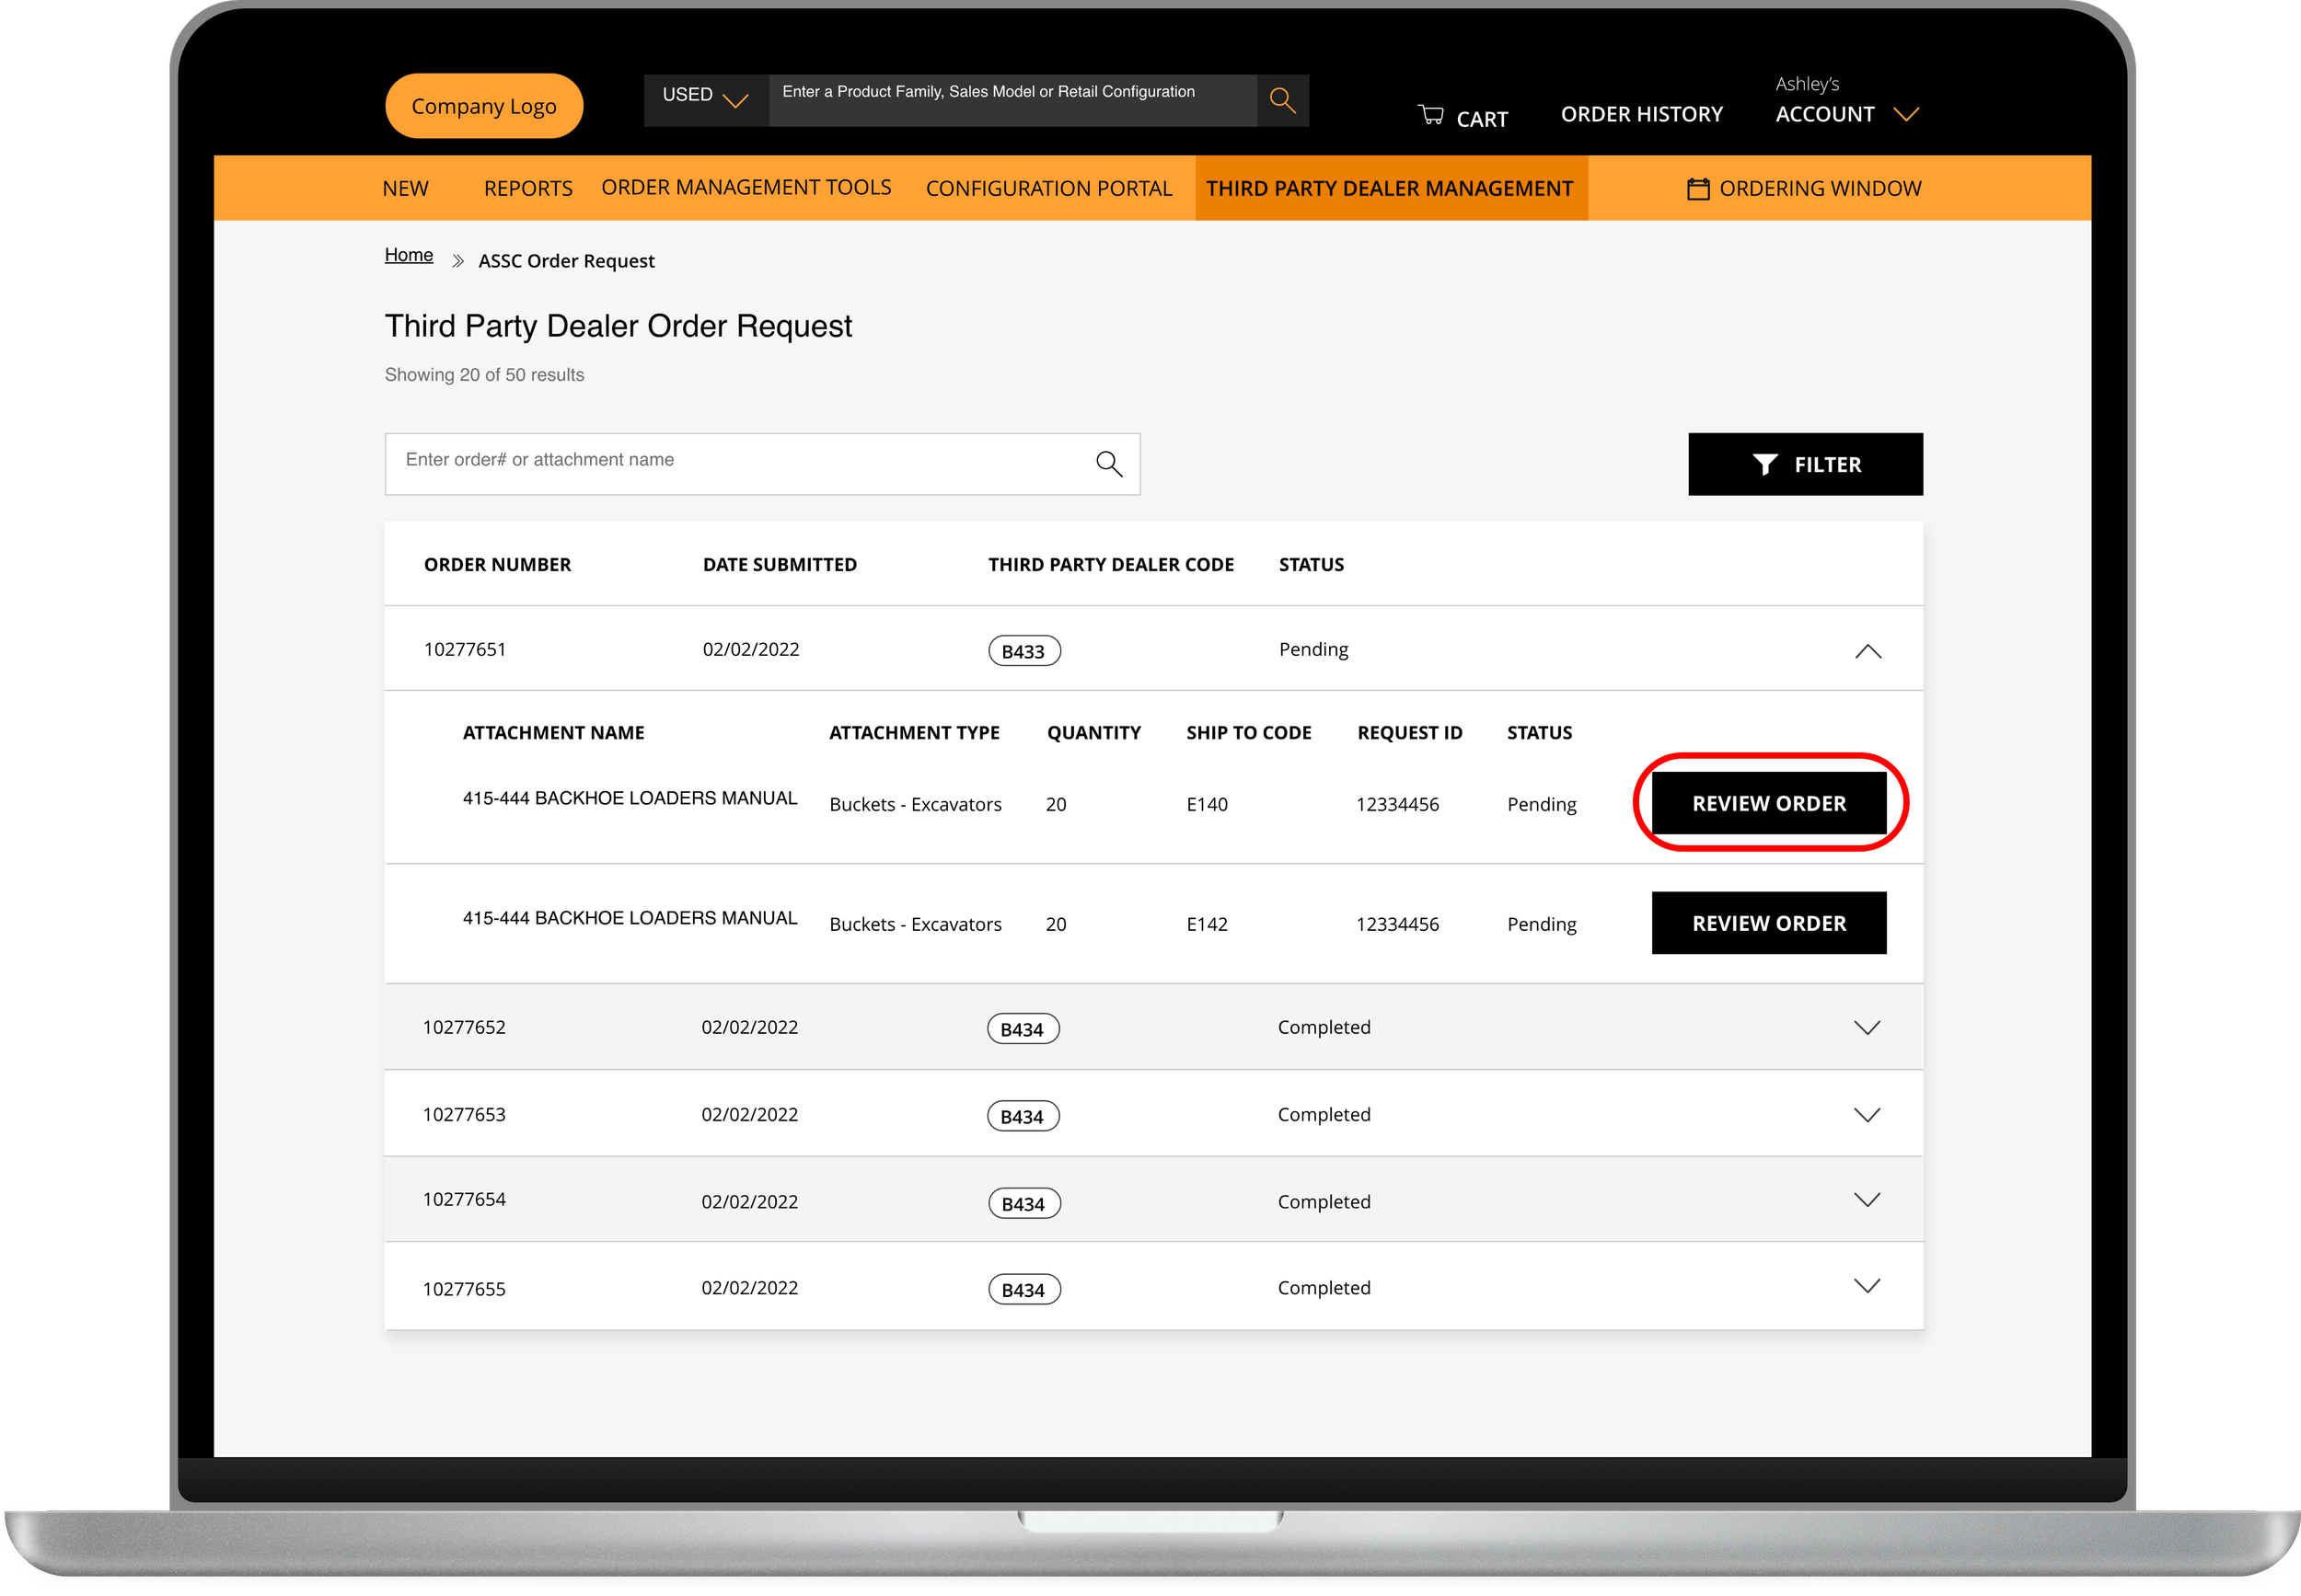
Task: Collapse order 10277651 details
Action: 1867,651
